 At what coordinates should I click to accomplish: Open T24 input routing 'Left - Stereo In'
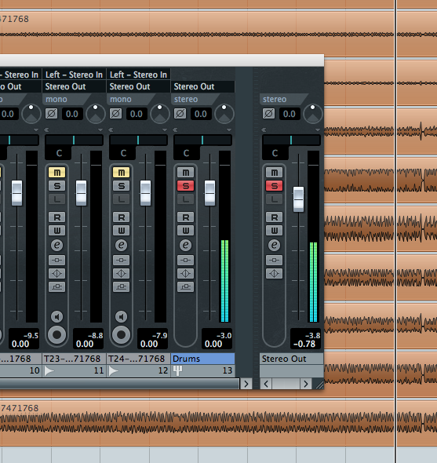(139, 75)
